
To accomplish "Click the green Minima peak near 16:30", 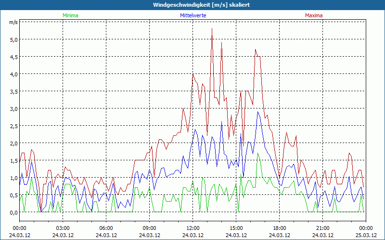I will point(257,153).
